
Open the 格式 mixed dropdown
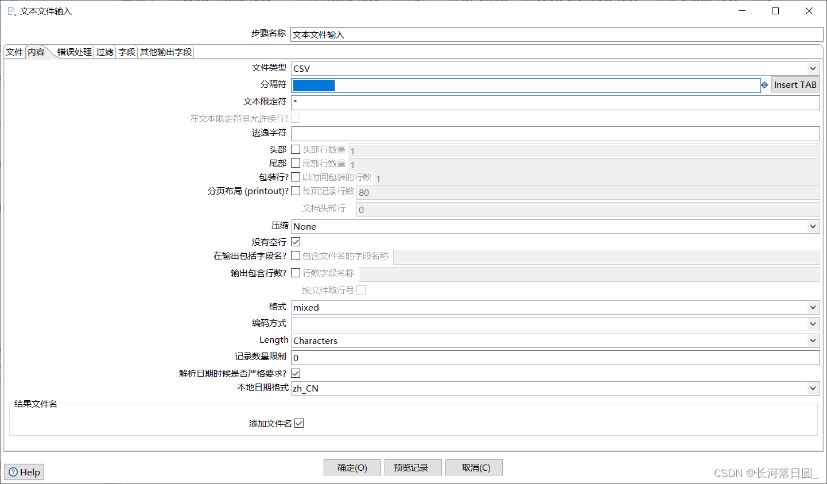pos(813,307)
